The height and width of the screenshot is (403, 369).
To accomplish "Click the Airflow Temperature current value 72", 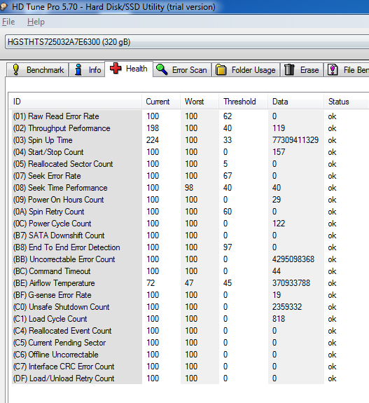I will click(151, 283).
